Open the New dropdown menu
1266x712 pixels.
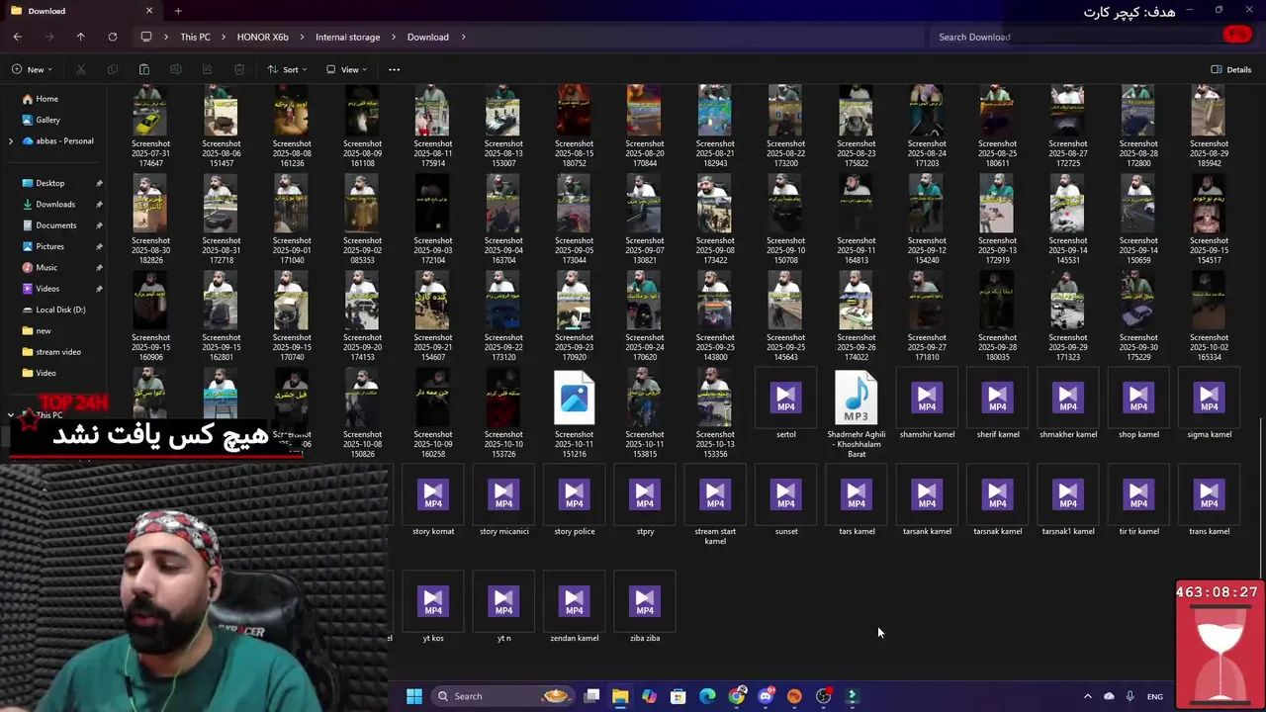coord(32,69)
